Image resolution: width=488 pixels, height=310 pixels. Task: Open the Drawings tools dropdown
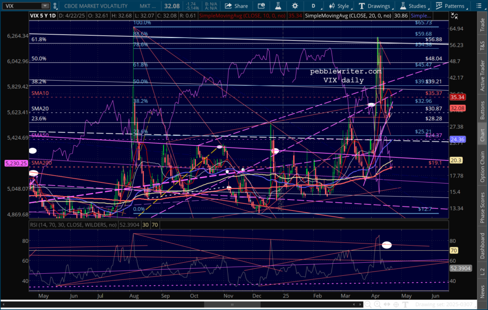(x=374, y=6)
